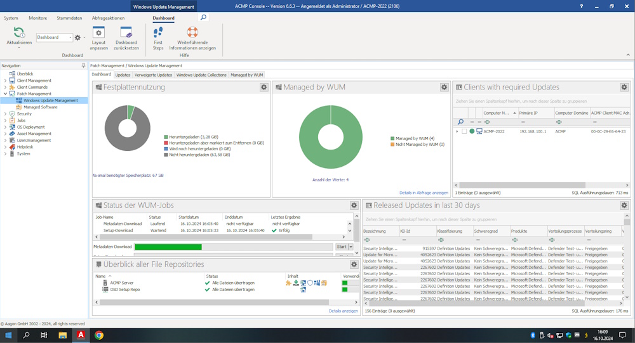Click the ribbon search magnifier icon
The image size is (635, 343).
tap(203, 17)
